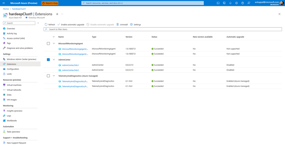Open the feedback icon in header
This screenshot has height=146, width=285.
(249, 3)
